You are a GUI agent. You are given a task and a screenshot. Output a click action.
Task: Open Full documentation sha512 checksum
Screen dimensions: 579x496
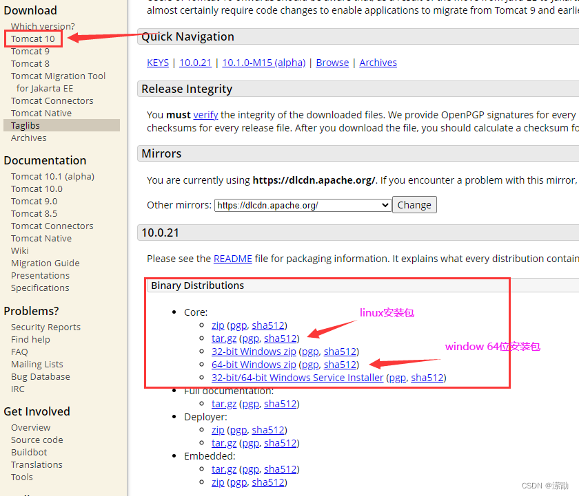point(281,404)
